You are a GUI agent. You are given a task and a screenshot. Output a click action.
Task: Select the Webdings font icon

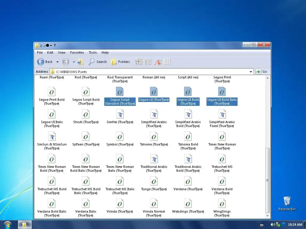[188, 203]
